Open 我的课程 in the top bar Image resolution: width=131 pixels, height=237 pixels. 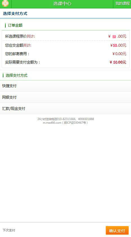123,4
